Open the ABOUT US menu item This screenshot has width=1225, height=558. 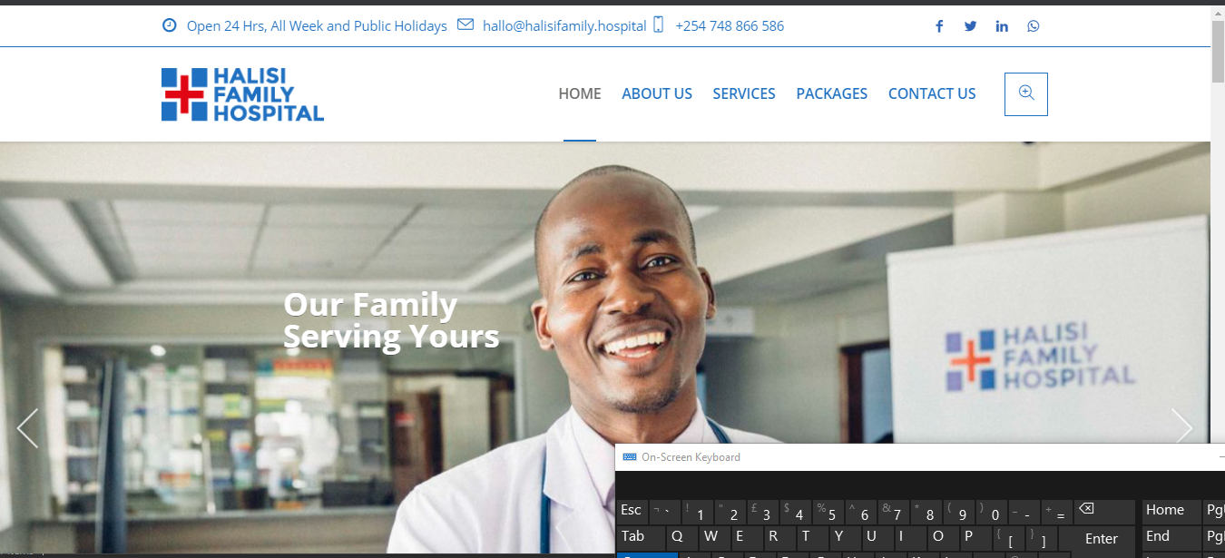pos(657,93)
